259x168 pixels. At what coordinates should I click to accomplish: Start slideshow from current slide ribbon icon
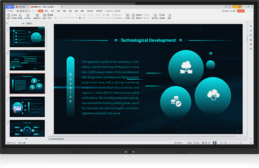pyautogui.click(x=28, y=15)
